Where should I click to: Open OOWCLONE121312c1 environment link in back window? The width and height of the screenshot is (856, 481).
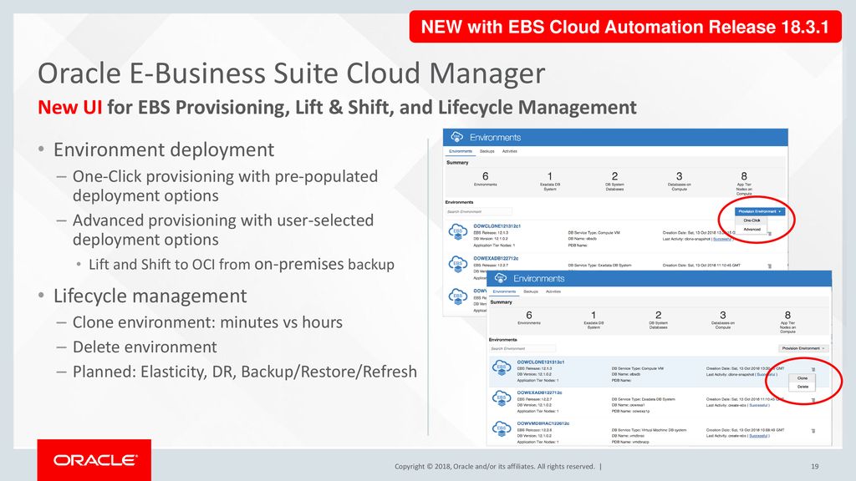(497, 225)
